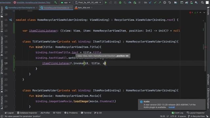
Task: Sync project with Gradle files elephant icon
Action: pos(187,3)
